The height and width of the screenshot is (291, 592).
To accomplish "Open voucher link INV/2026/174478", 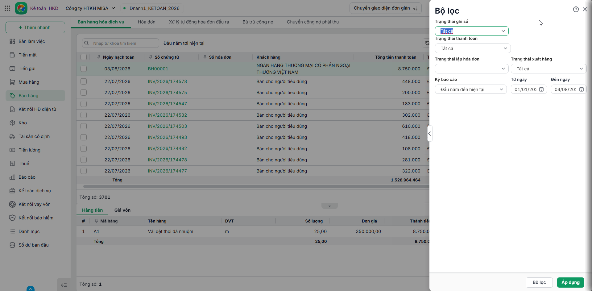I will tap(167, 160).
